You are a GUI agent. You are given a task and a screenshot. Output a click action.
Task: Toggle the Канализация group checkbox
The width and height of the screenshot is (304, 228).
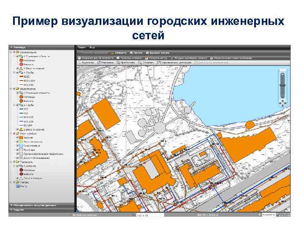pyautogui.click(x=14, y=52)
